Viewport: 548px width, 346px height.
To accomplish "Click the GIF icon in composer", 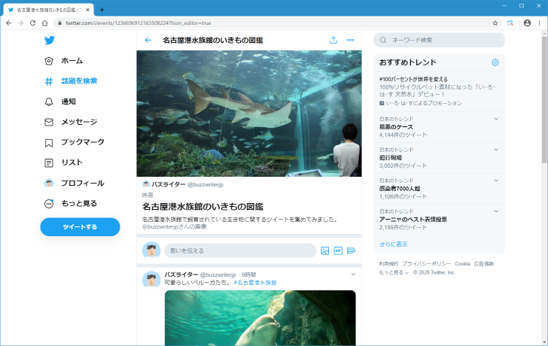I will pos(338,250).
